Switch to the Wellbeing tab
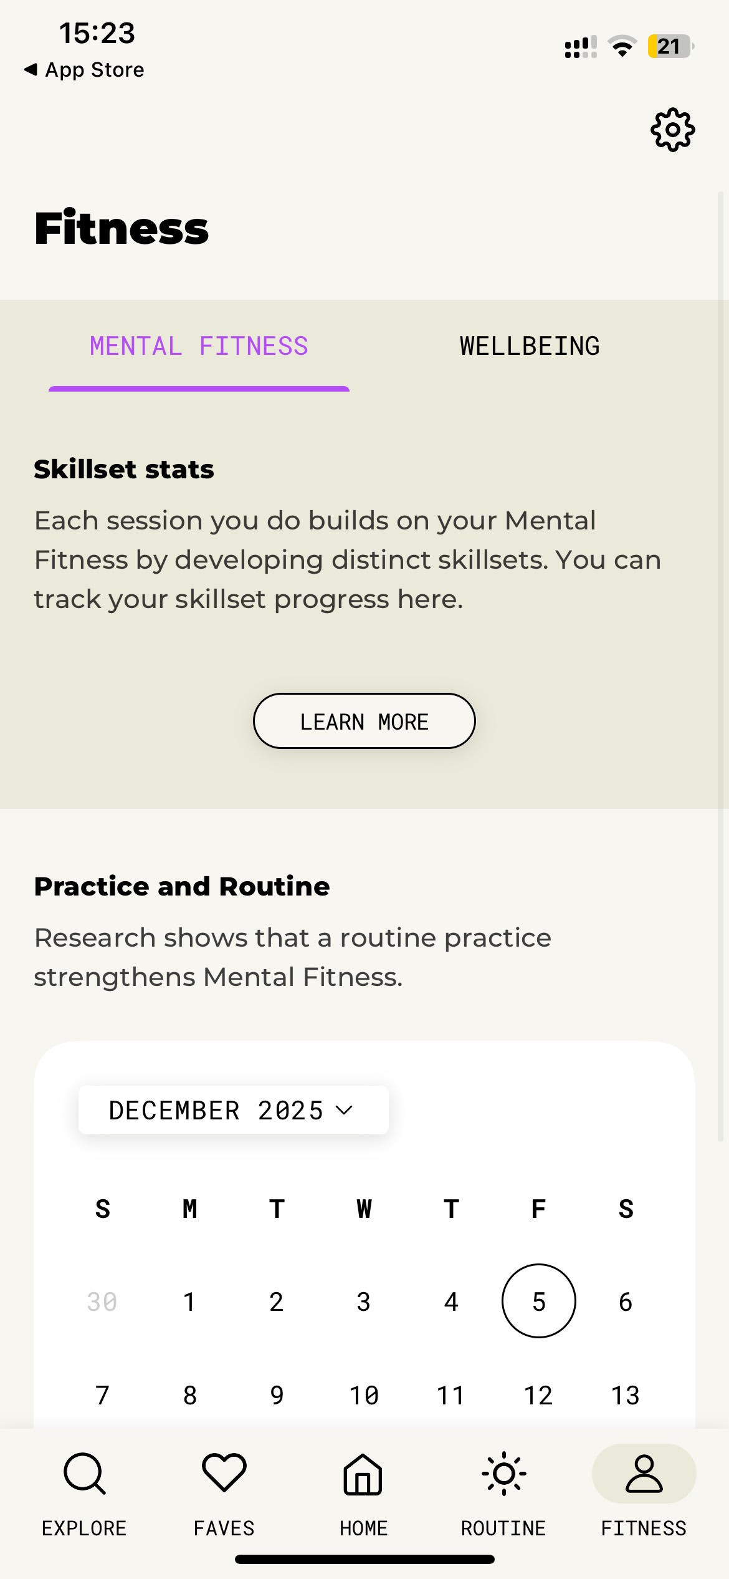The width and height of the screenshot is (729, 1579). click(530, 346)
